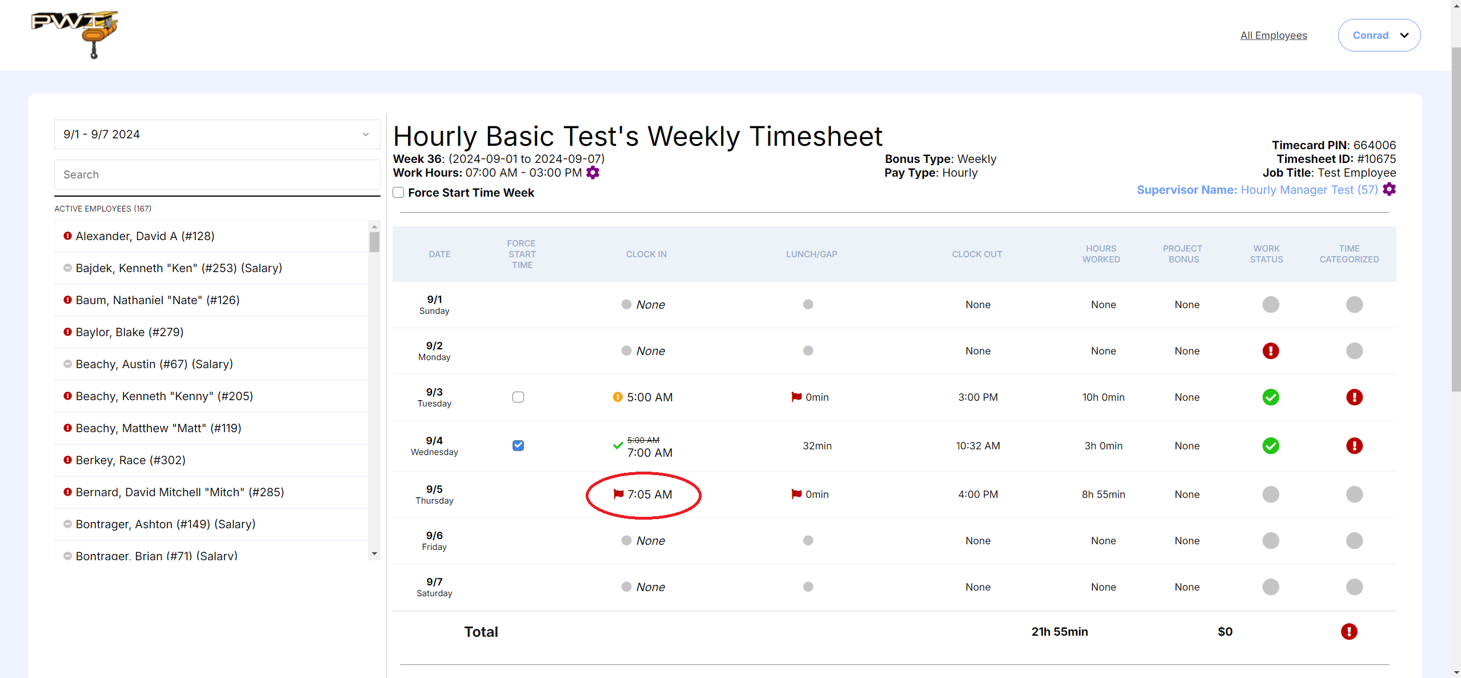Click the red Work Status alert for Monday 9/2
The width and height of the screenshot is (1461, 678).
(x=1270, y=351)
